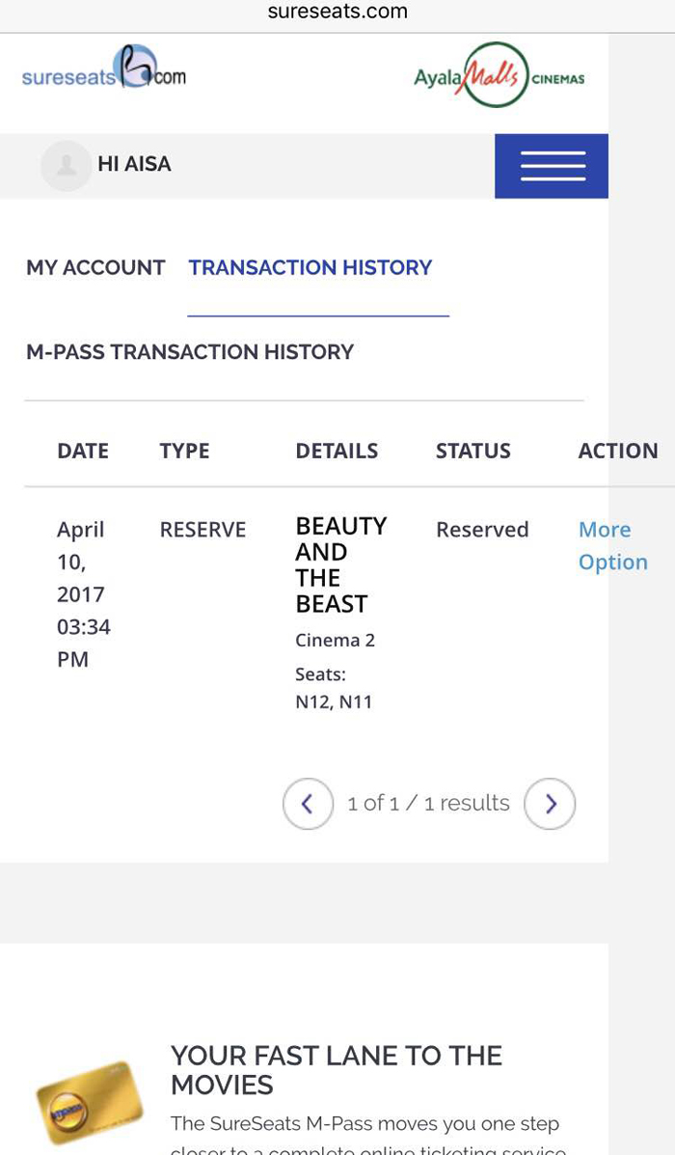Open the hamburger navigation menu

[552, 166]
